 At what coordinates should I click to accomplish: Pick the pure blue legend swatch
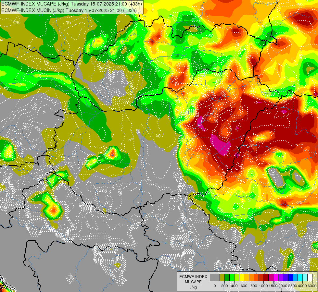point(291,277)
